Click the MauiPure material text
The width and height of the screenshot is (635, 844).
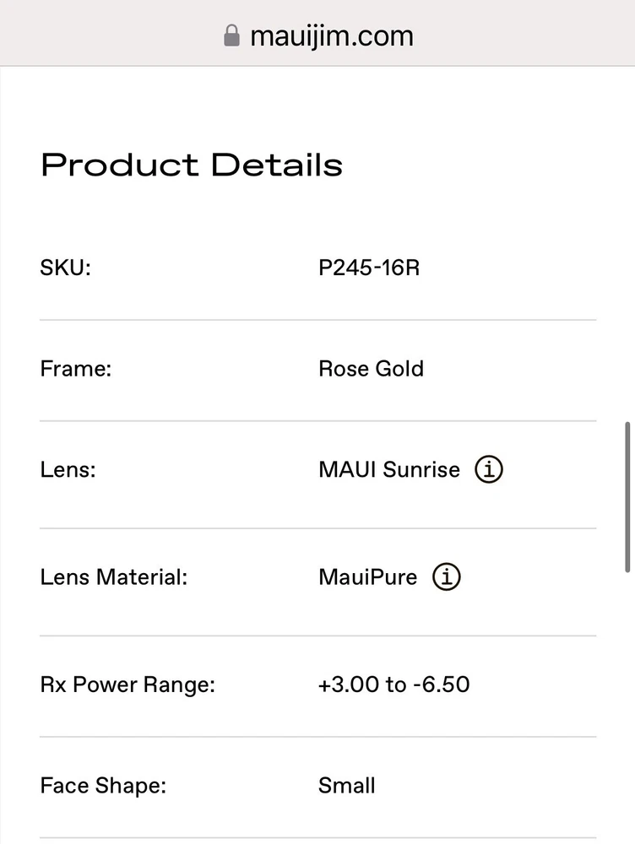[368, 577]
